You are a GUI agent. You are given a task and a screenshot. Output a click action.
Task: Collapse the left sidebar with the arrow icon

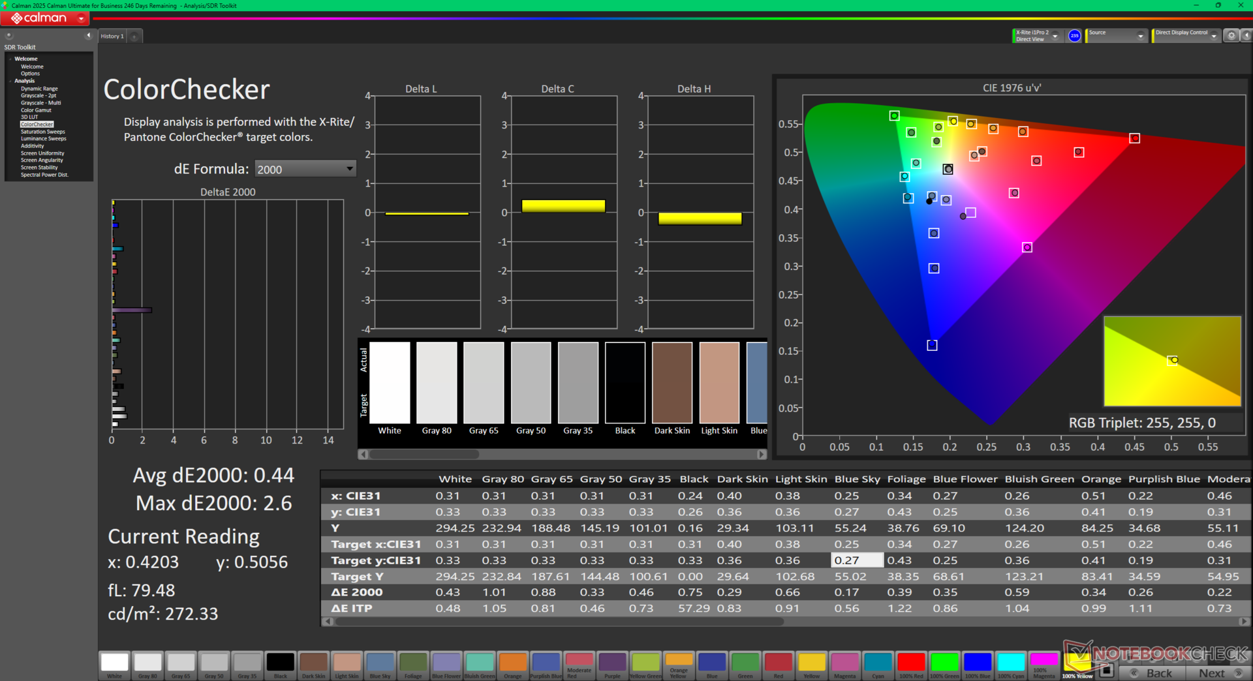point(88,36)
